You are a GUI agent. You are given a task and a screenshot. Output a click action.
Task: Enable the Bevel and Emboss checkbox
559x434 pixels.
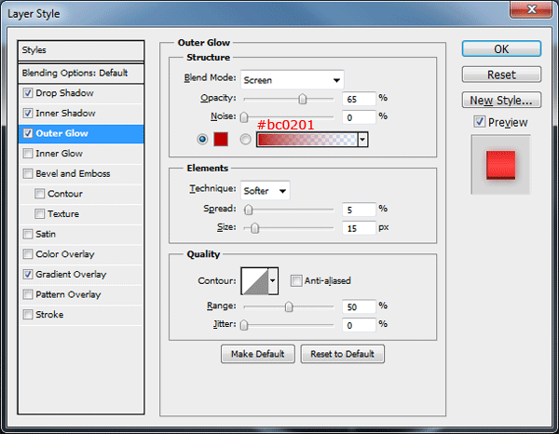(x=28, y=173)
